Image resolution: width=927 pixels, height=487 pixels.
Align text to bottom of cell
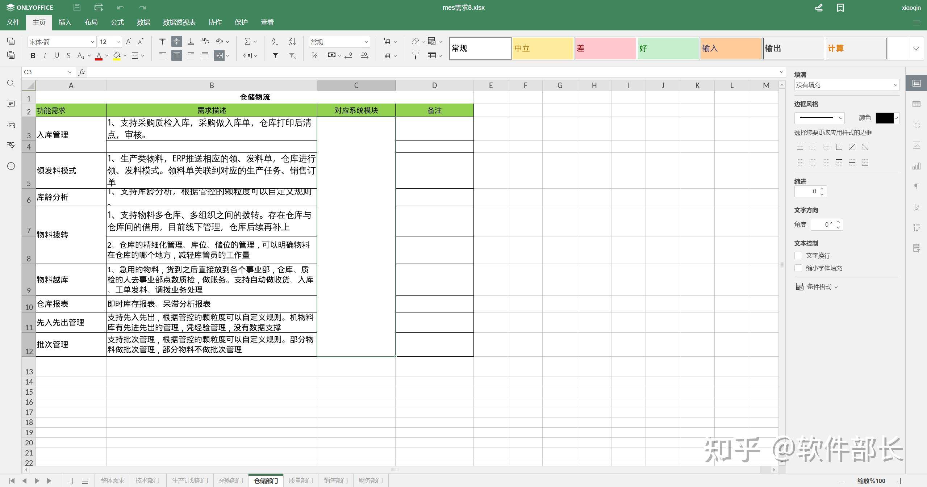pyautogui.click(x=191, y=41)
